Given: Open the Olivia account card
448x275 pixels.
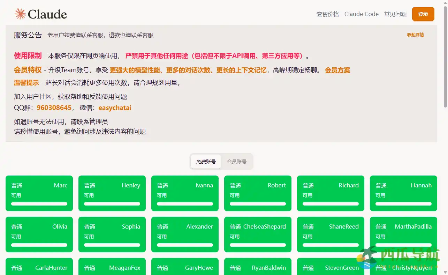Looking at the screenshot, I should pos(39,234).
